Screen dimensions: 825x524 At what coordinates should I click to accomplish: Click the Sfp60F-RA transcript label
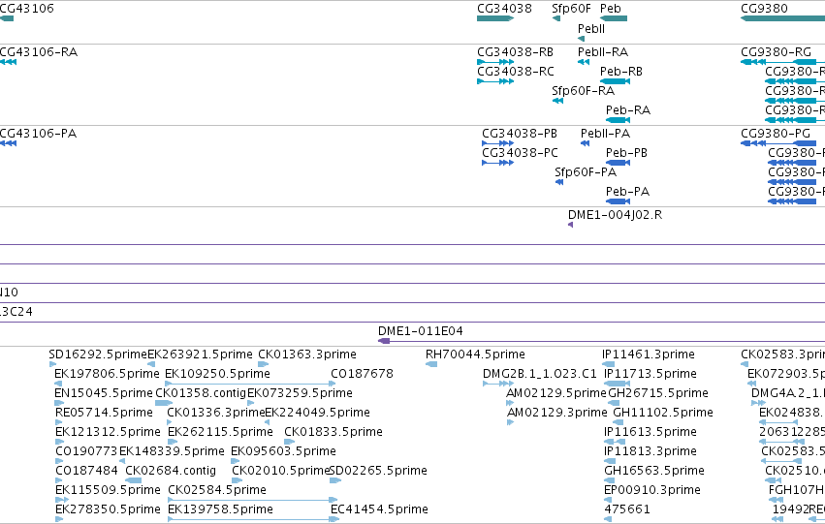pos(583,91)
